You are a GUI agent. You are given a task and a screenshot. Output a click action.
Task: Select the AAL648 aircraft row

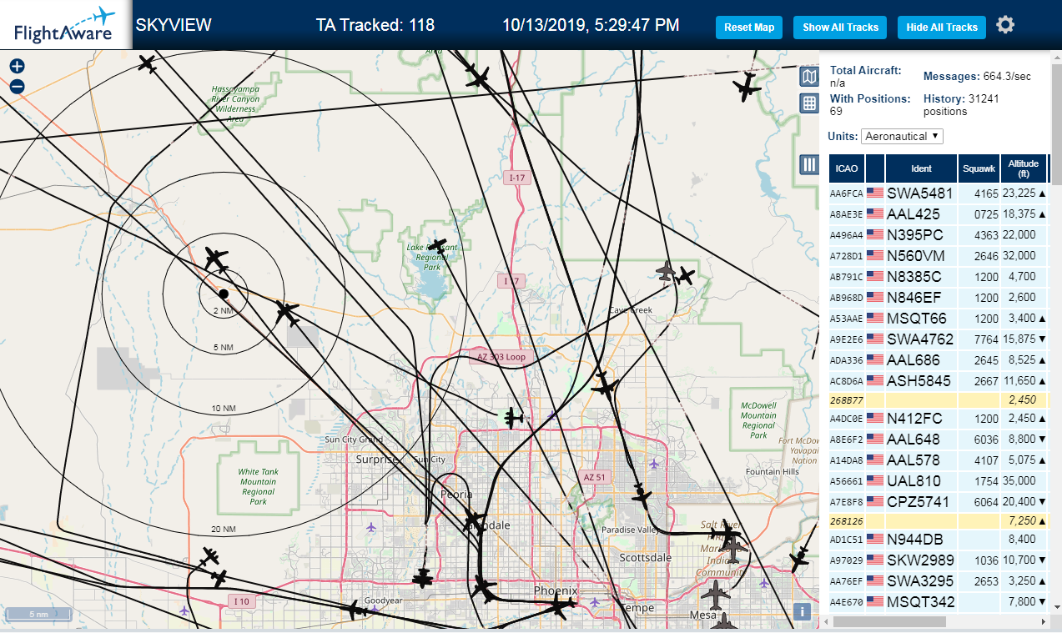(x=939, y=439)
